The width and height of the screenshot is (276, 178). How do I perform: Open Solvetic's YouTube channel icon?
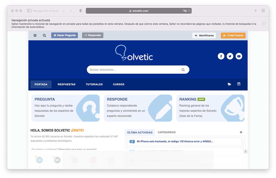(x=239, y=56)
